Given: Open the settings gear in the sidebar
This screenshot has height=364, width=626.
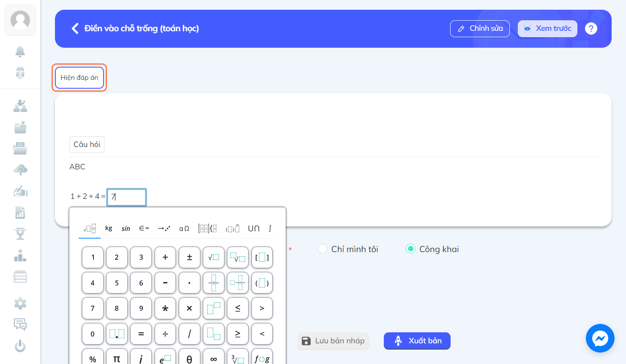Looking at the screenshot, I should coord(20,303).
